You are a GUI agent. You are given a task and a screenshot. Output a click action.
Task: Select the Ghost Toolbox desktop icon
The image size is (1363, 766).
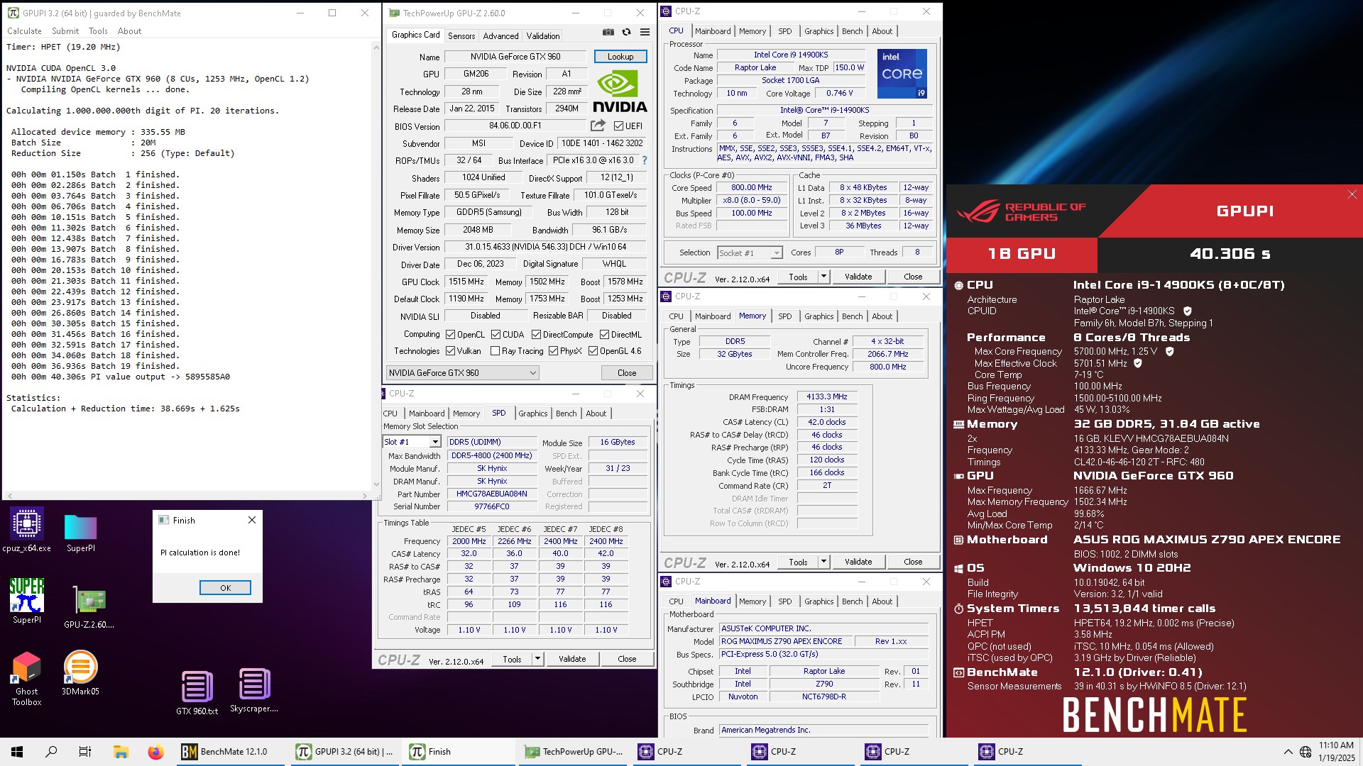pos(27,679)
